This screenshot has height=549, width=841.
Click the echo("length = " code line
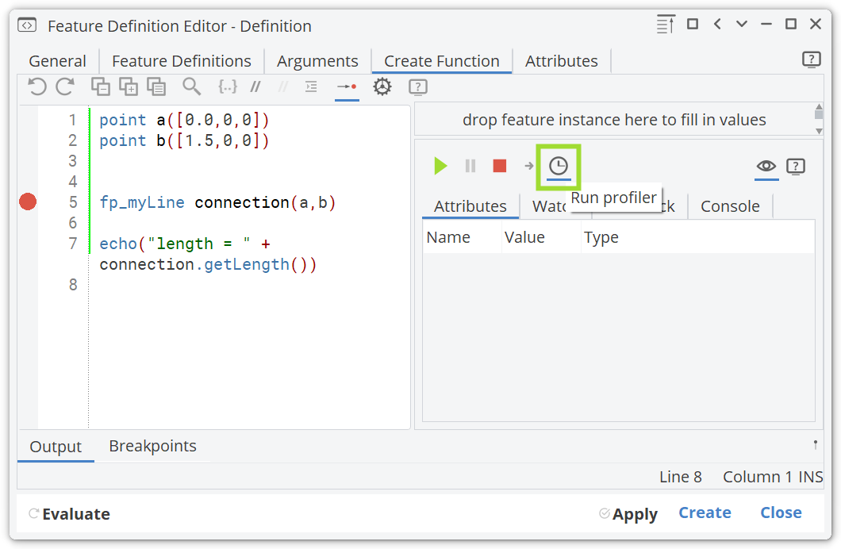pos(185,244)
